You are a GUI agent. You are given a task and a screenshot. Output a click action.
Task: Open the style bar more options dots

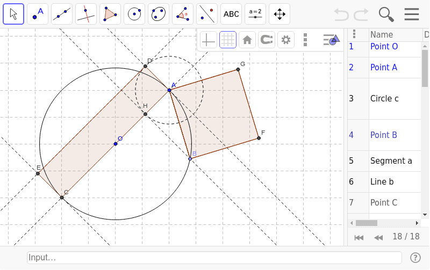tap(305, 40)
